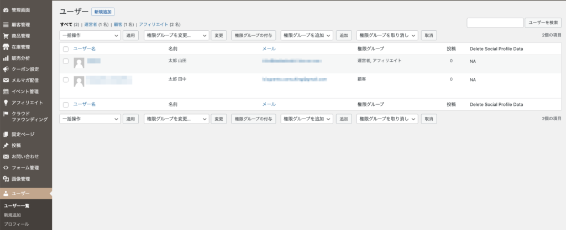This screenshot has height=230, width=566.
Task: Open the 固定ページ sidebar menu
Action: tap(23, 134)
